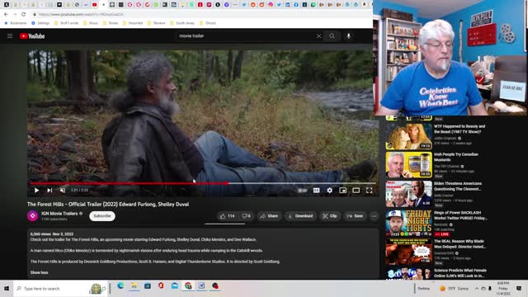Start voice search with microphone icon
The height and width of the screenshot is (297, 528).
coord(348,36)
